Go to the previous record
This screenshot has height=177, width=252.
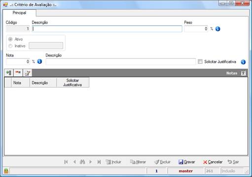pyautogui.click(x=74, y=162)
